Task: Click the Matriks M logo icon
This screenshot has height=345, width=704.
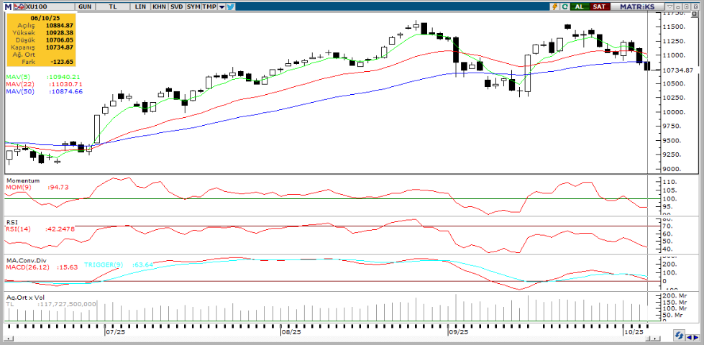Action: coord(6,6)
